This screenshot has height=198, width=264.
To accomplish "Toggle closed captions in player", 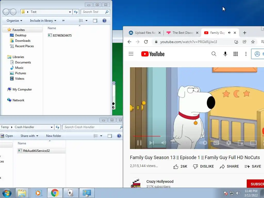I will point(216,143).
